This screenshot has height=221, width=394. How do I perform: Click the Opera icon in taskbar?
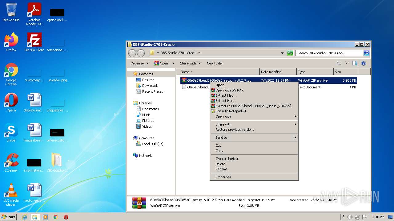[66, 217]
